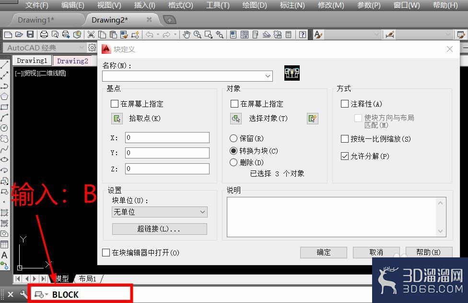Click the command line customize wrench icon
The image size is (468, 303).
(23, 294)
